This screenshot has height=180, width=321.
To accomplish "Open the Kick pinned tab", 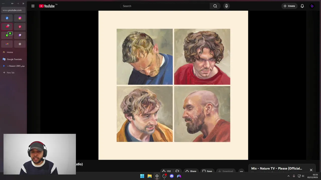I will 7,35.
